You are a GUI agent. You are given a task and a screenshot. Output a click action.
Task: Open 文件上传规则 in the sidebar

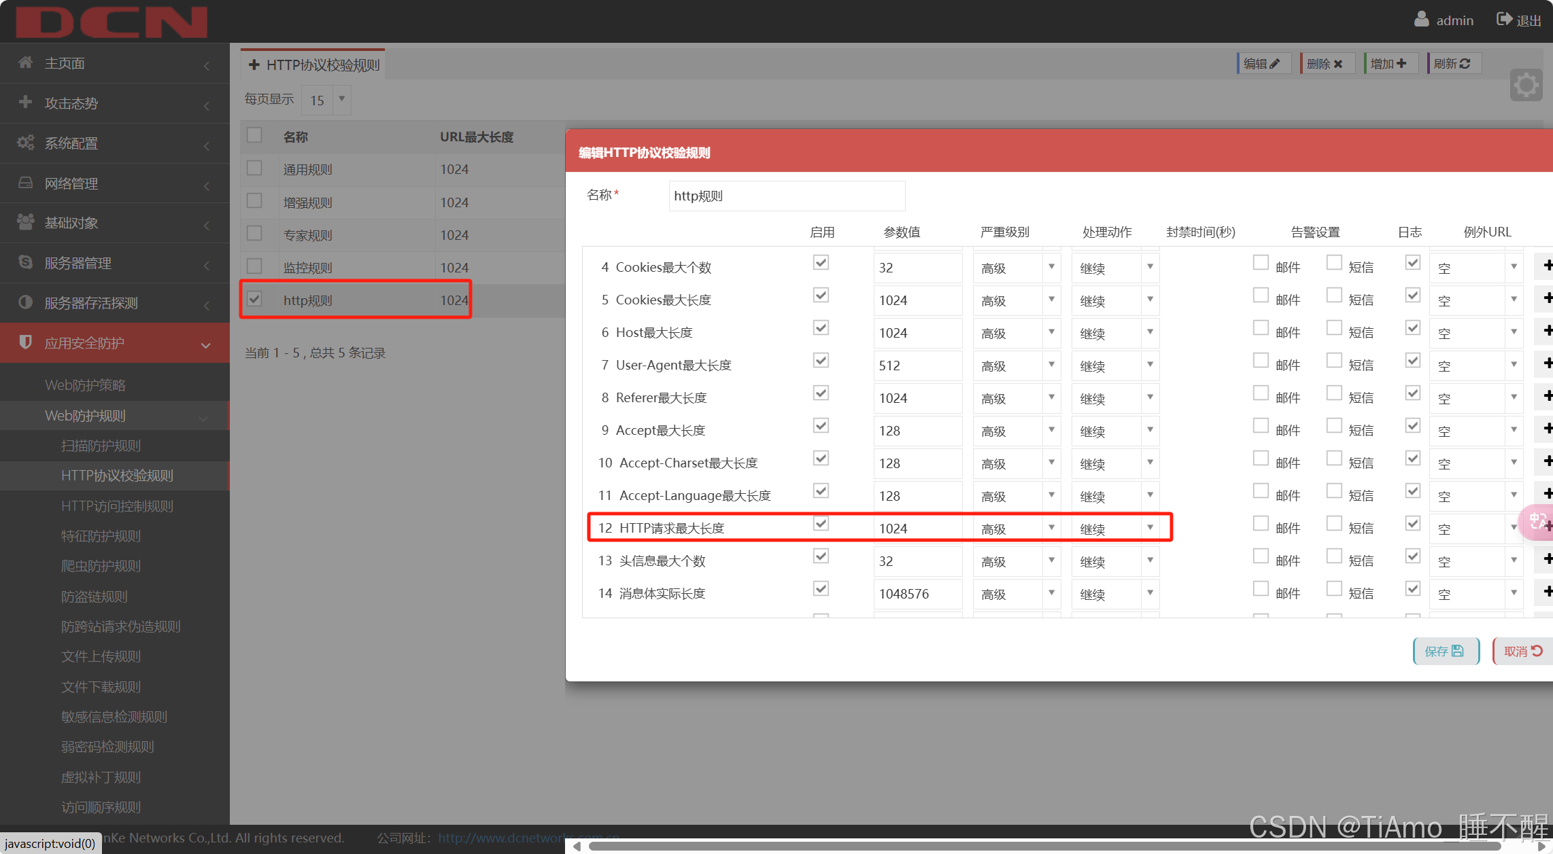[x=101, y=656]
